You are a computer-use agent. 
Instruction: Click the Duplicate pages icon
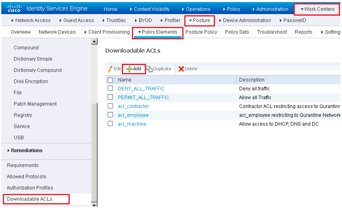tap(149, 69)
